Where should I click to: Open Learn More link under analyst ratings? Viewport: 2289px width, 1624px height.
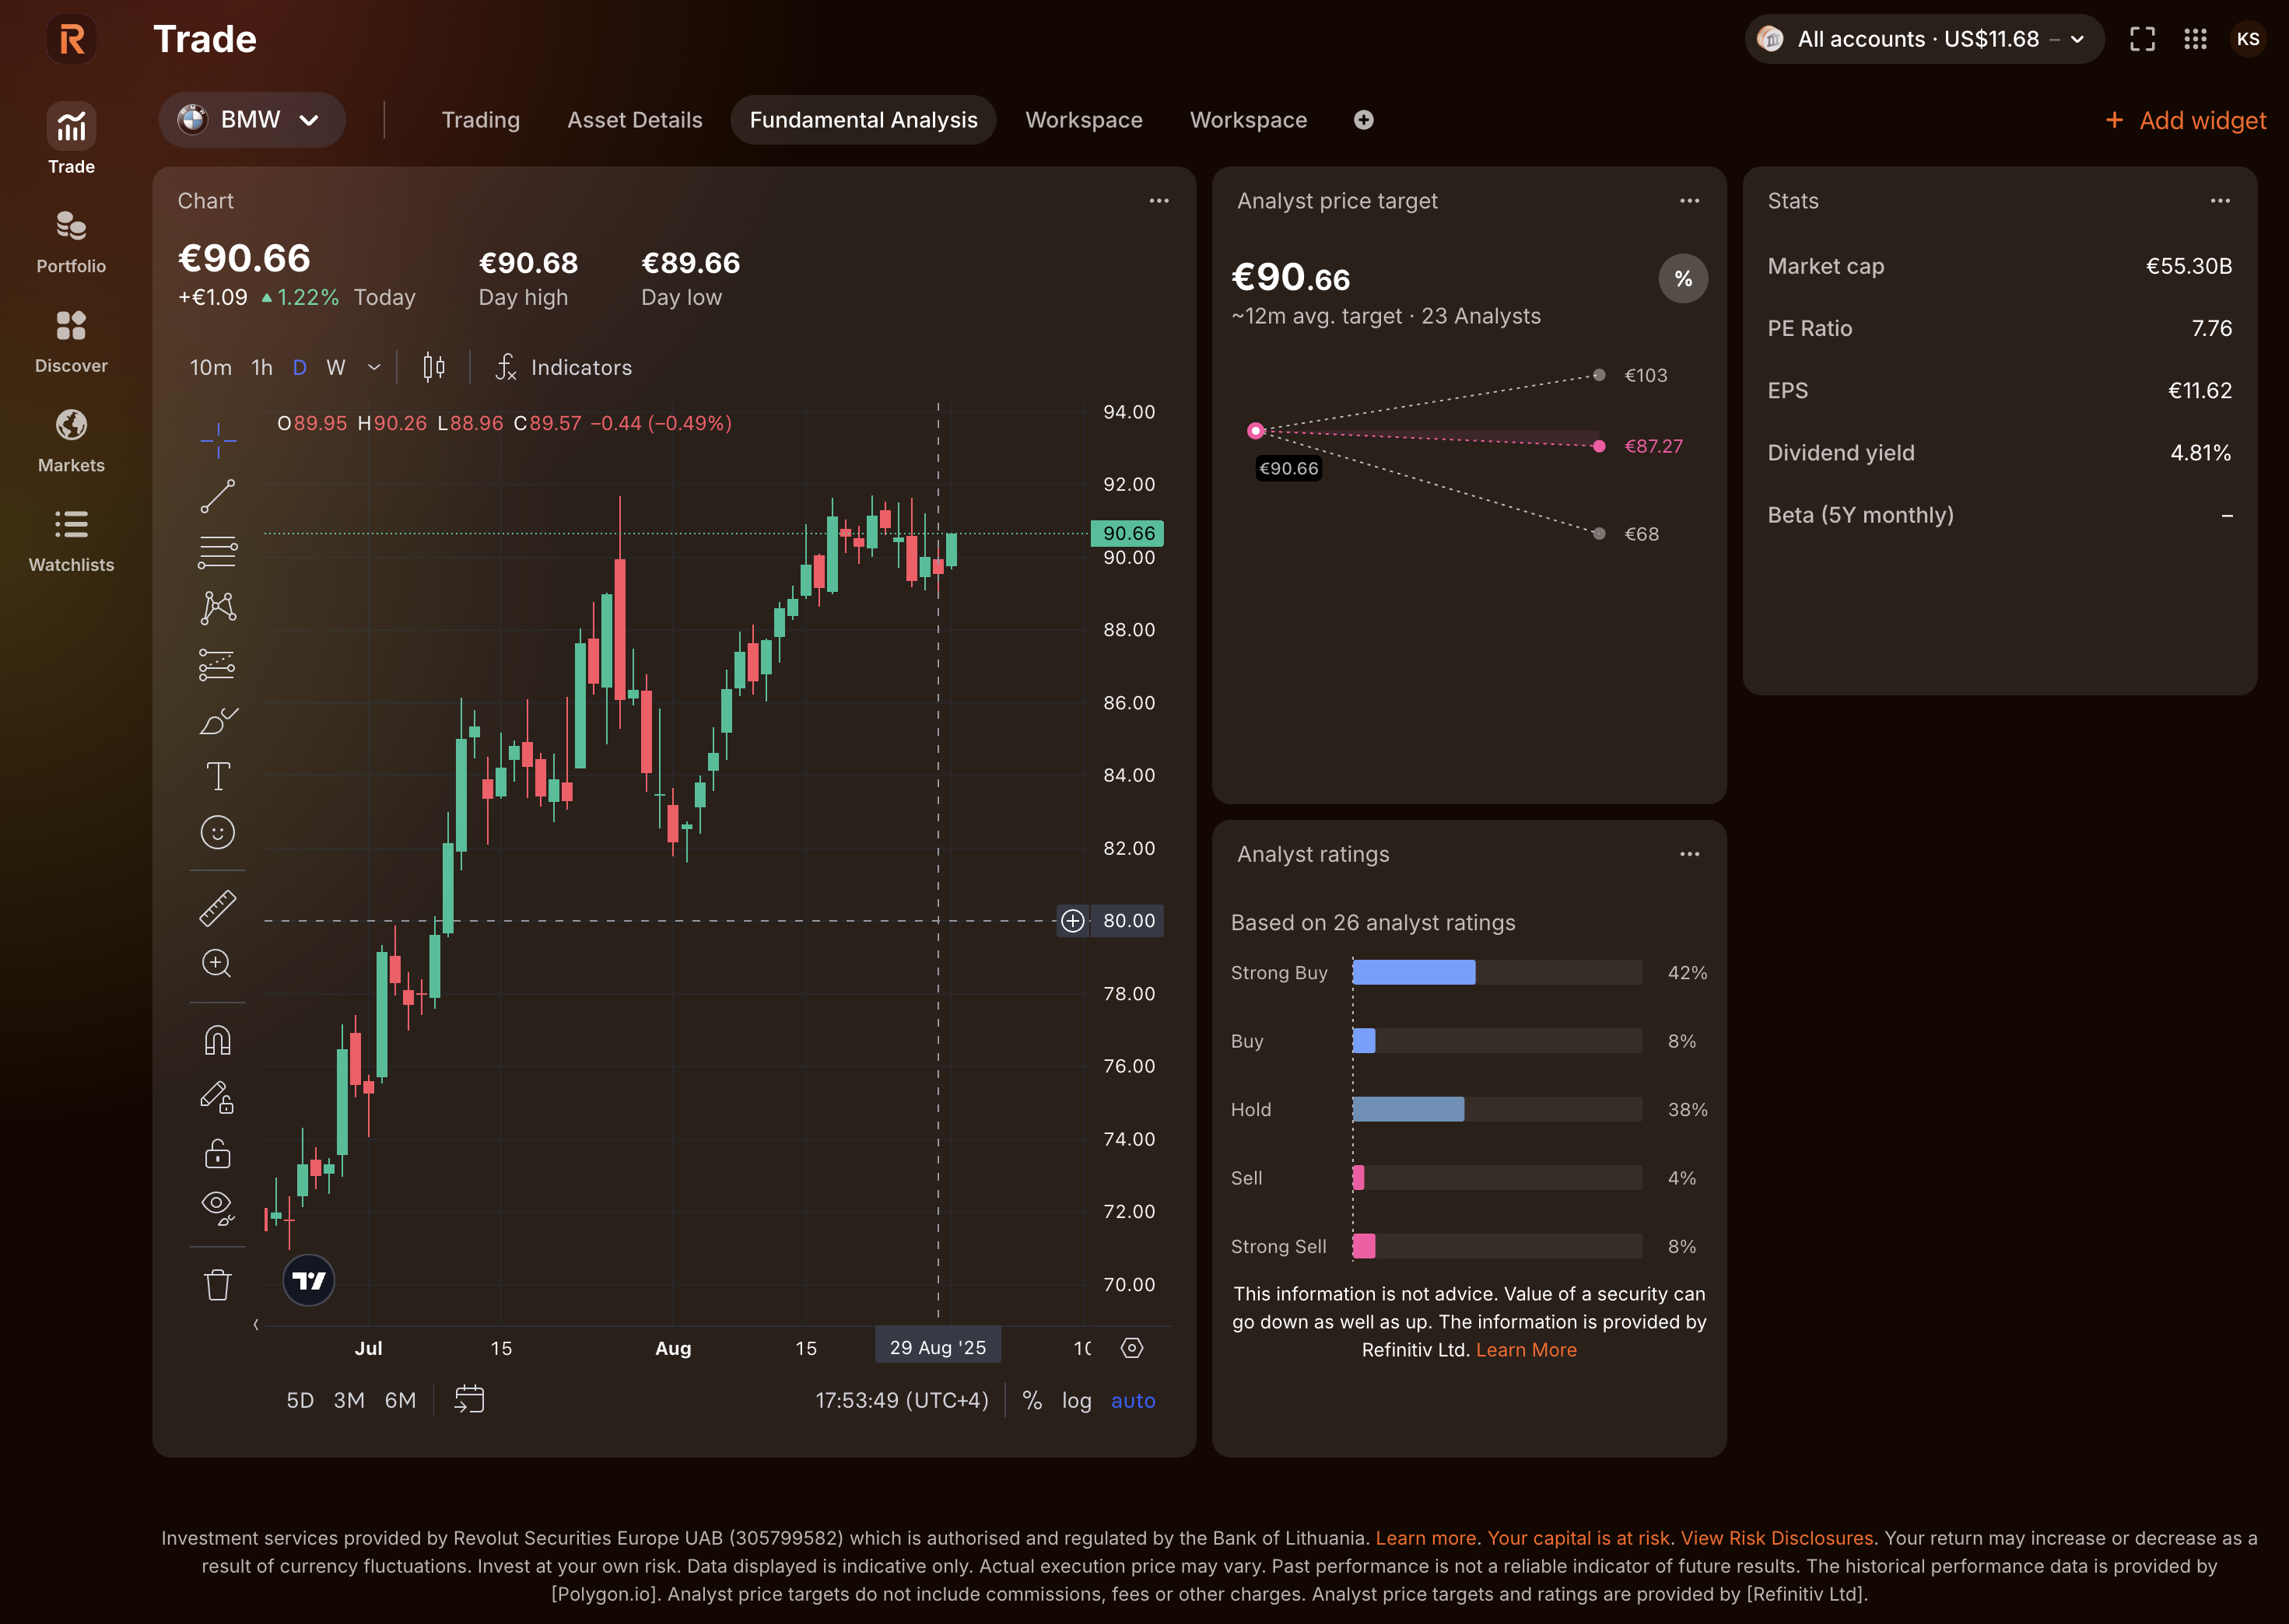(x=1526, y=1350)
